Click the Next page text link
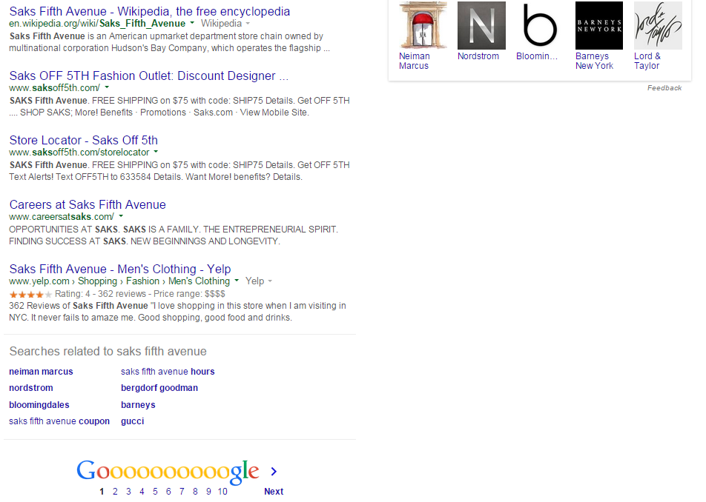This screenshot has width=706, height=502. tap(274, 492)
